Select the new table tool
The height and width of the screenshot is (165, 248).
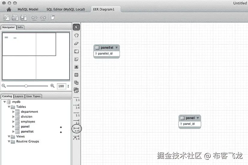pos(76,75)
